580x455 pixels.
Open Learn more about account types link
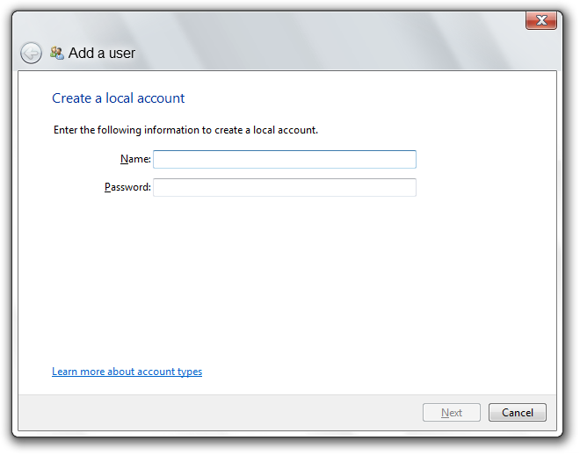pyautogui.click(x=127, y=372)
